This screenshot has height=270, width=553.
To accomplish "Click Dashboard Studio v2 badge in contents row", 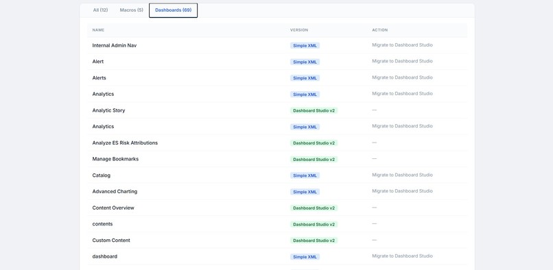I will point(314,224).
